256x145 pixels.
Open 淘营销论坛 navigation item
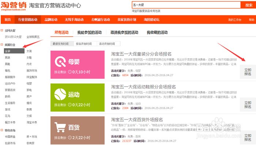tap(151, 20)
